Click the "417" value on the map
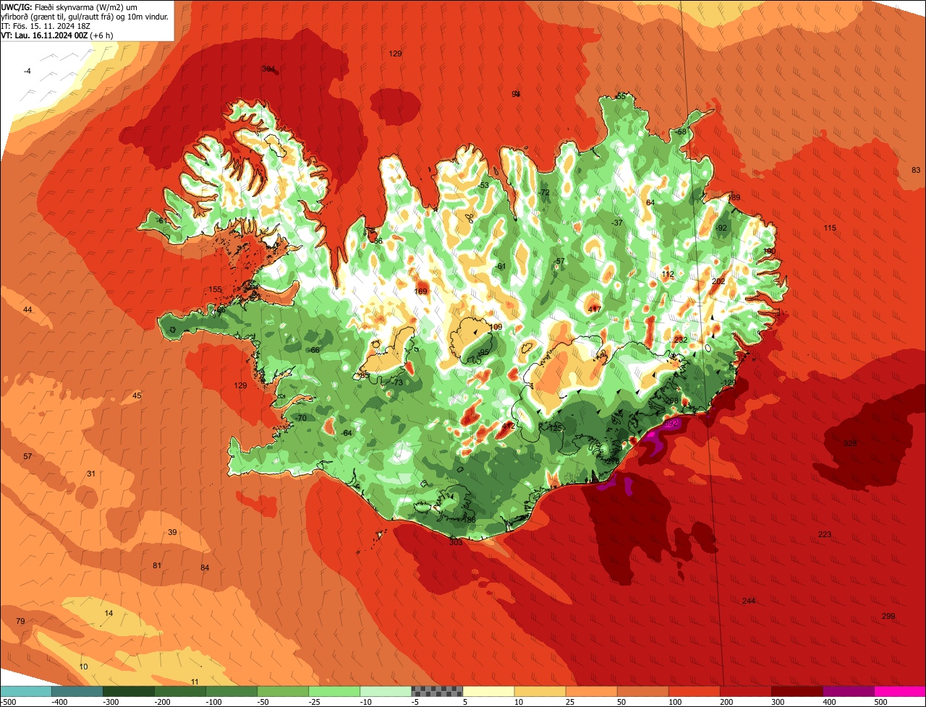This screenshot has height=707, width=926. (595, 309)
